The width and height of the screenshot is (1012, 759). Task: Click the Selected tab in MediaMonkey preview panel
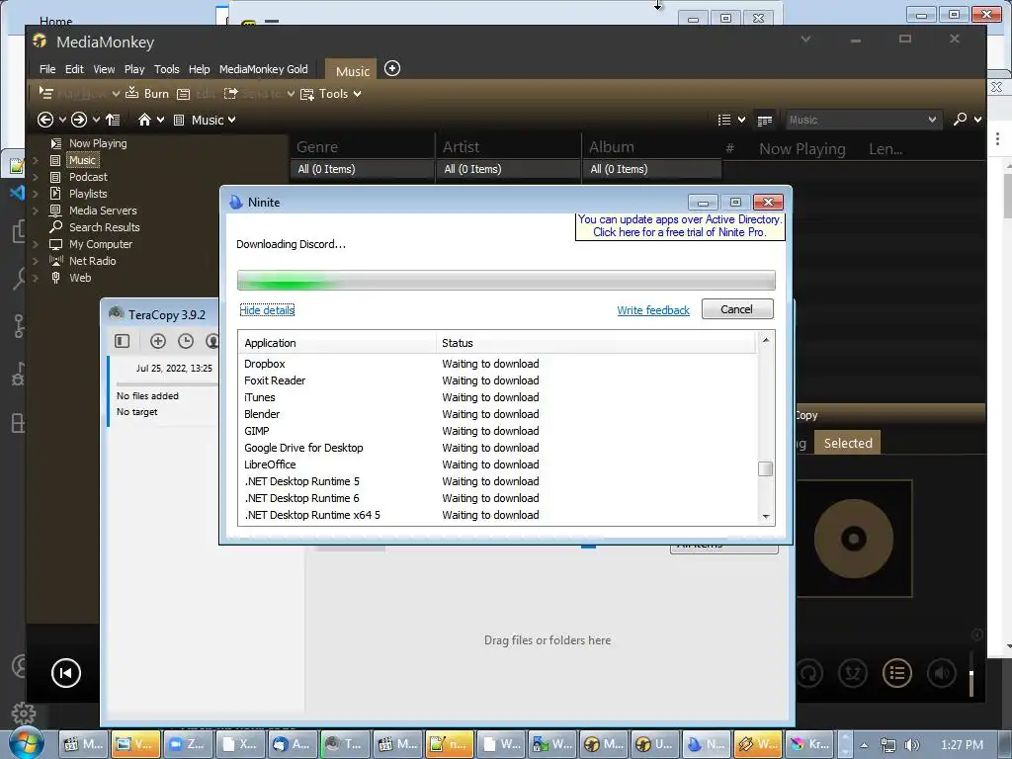pos(847,443)
